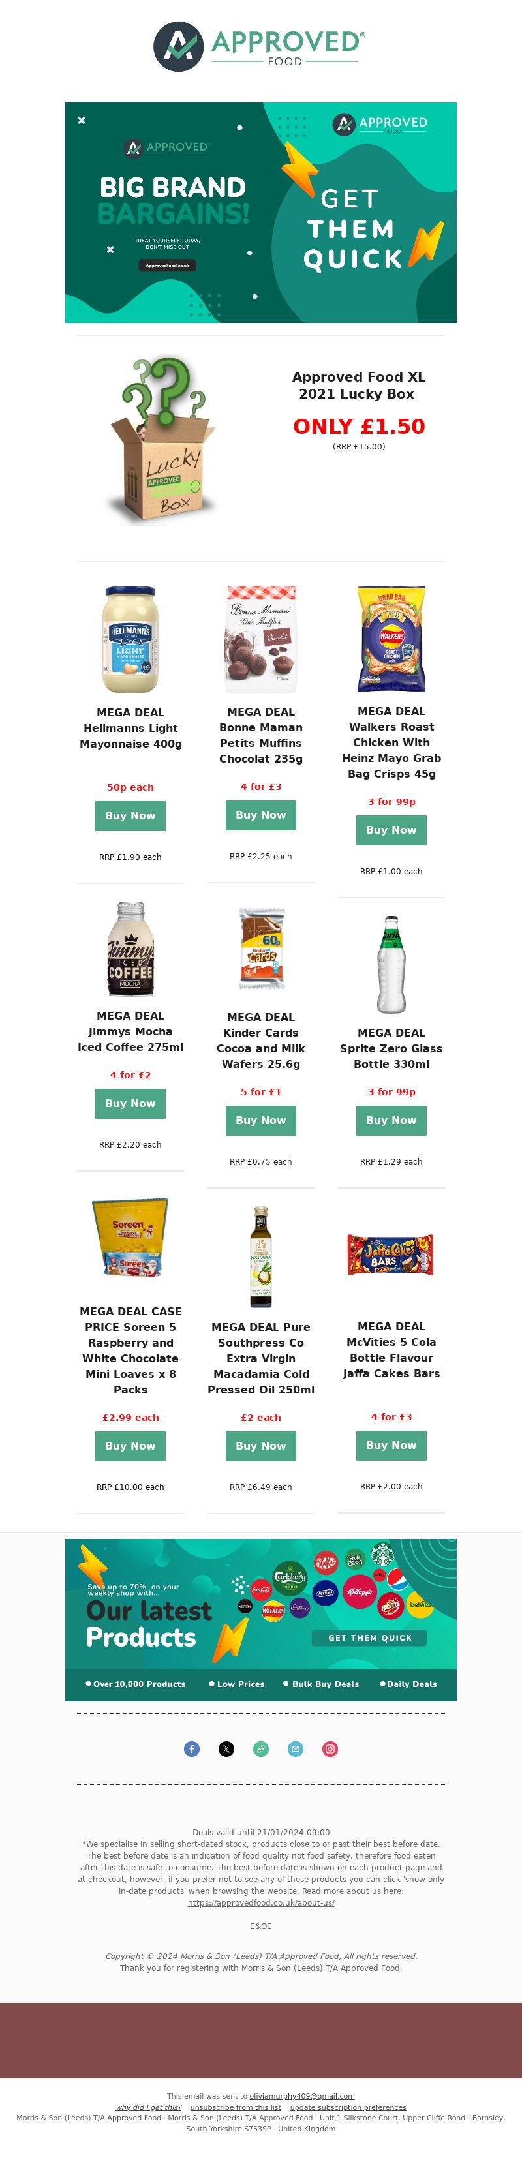Buy Now for Walkers Roast Chicken crisps
The image size is (522, 2162).
click(x=391, y=830)
